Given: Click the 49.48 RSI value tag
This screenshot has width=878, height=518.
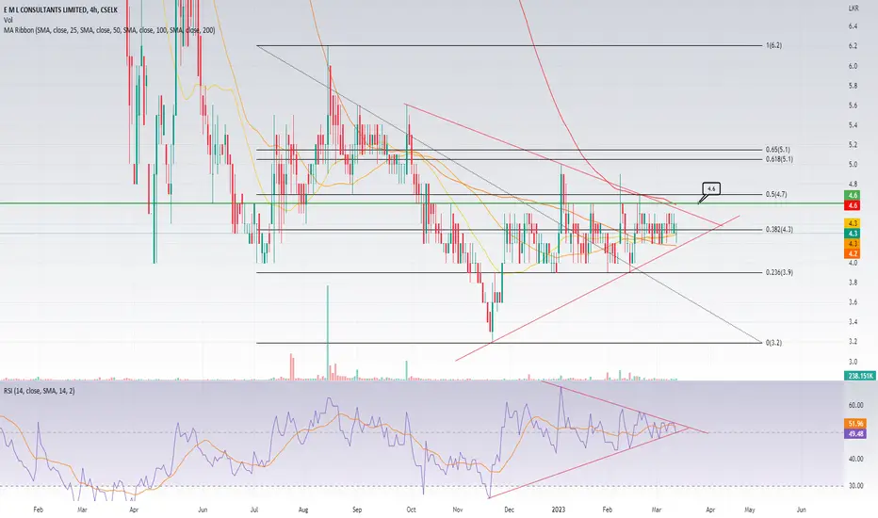Looking at the screenshot, I should pyautogui.click(x=856, y=433).
